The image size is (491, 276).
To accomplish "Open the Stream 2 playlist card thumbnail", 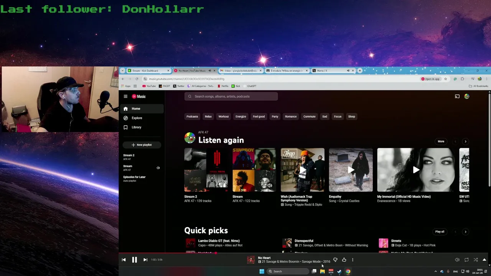I will point(206,170).
